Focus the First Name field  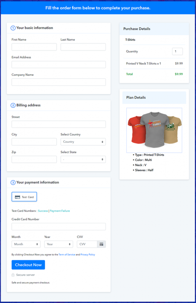coord(34,47)
